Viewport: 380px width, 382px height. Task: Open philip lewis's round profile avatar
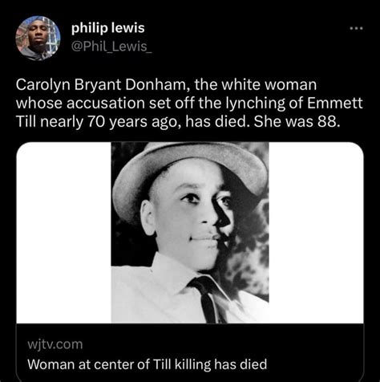click(38, 38)
